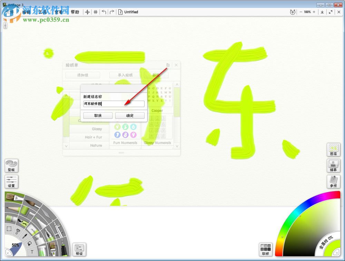Toggle the grid overlay with the # icon
The image size is (345, 261).
click(95, 12)
